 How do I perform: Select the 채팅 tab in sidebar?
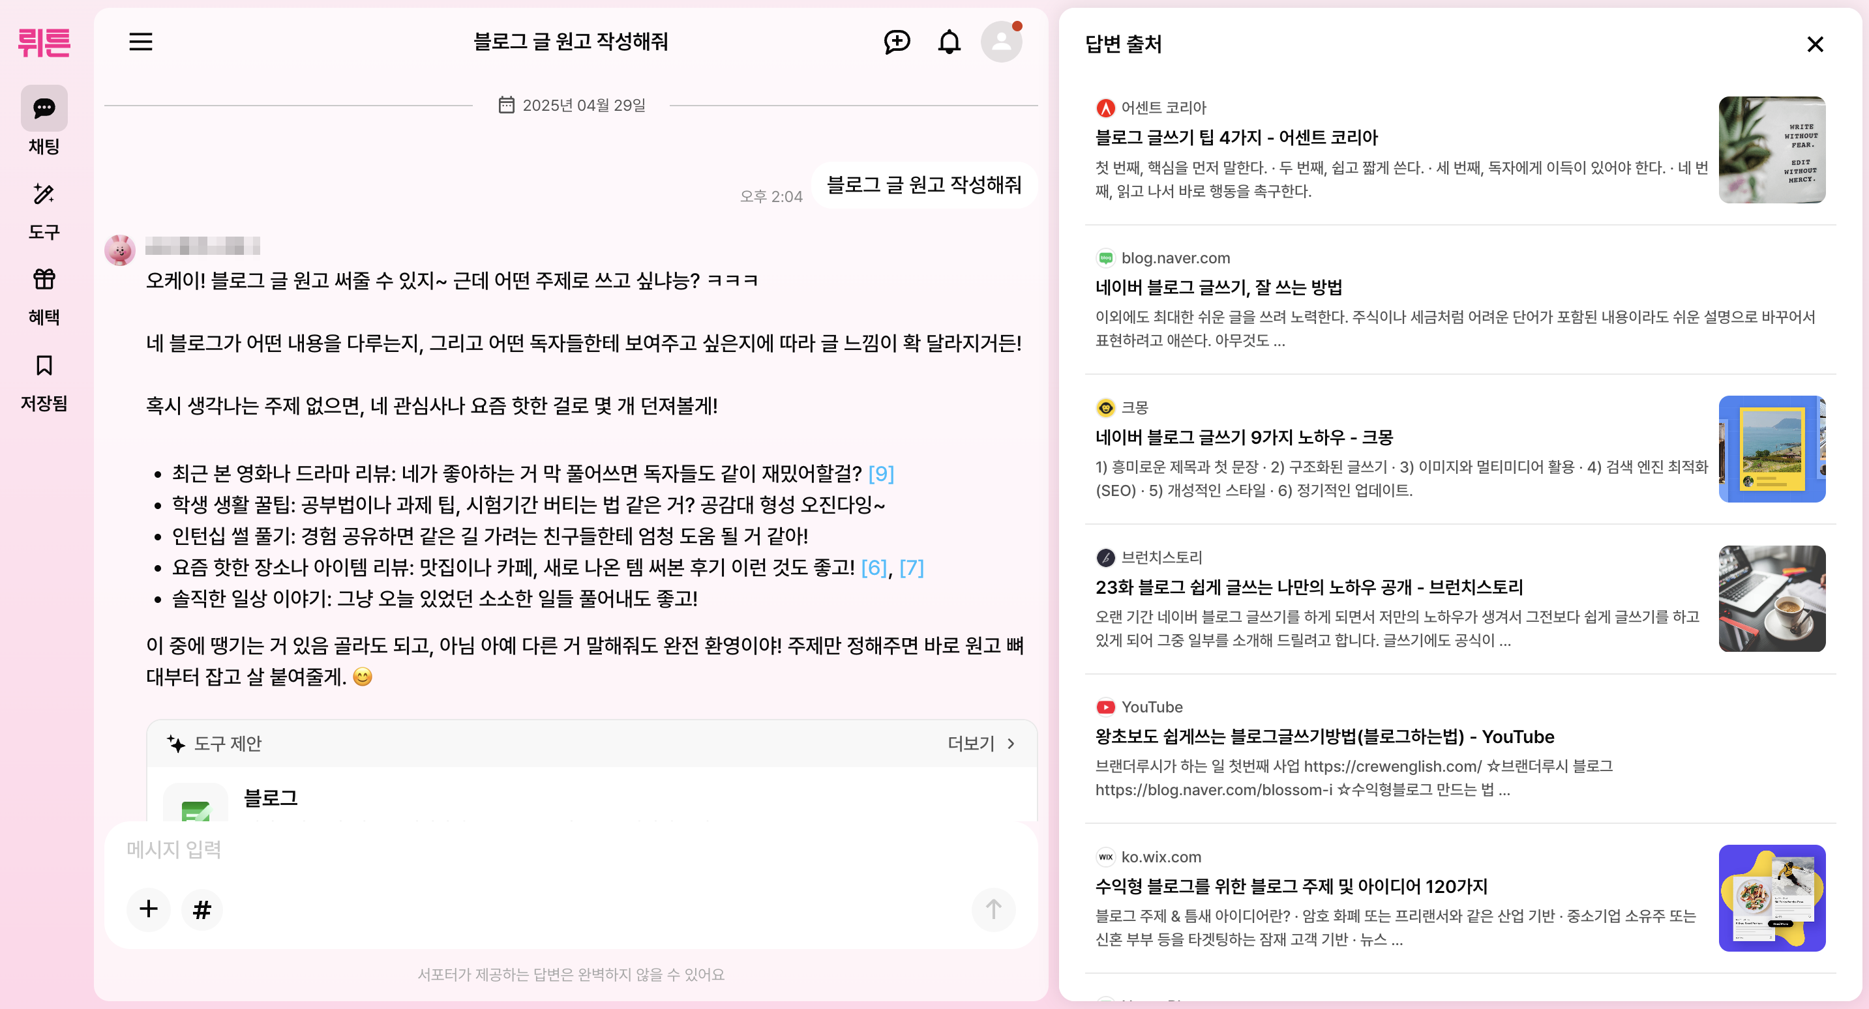(44, 109)
